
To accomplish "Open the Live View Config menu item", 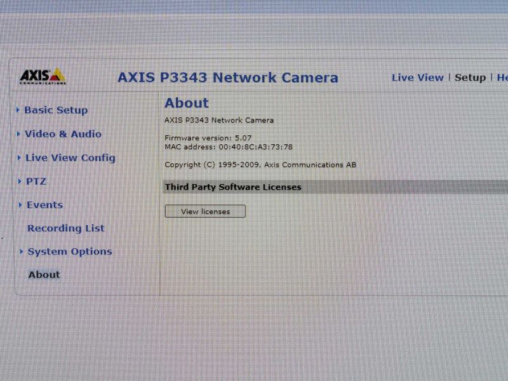I will coord(70,157).
